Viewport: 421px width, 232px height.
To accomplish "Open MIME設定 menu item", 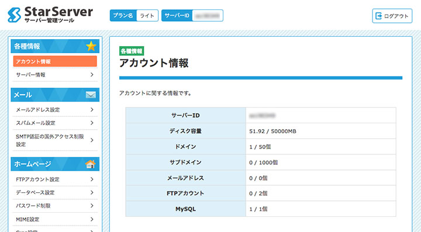I will (55, 219).
